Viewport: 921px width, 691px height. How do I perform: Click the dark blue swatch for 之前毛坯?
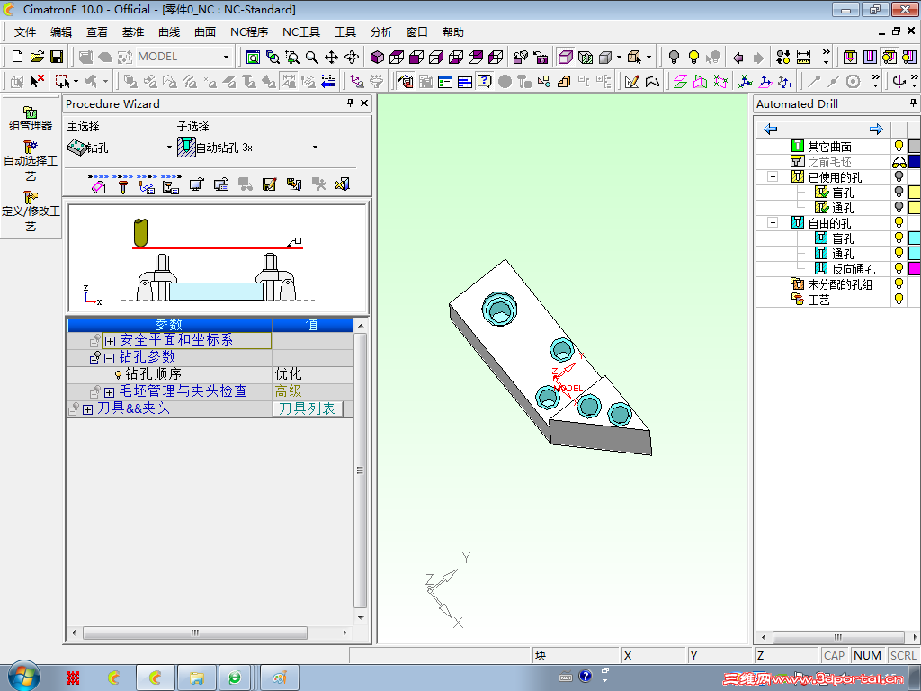click(x=915, y=161)
